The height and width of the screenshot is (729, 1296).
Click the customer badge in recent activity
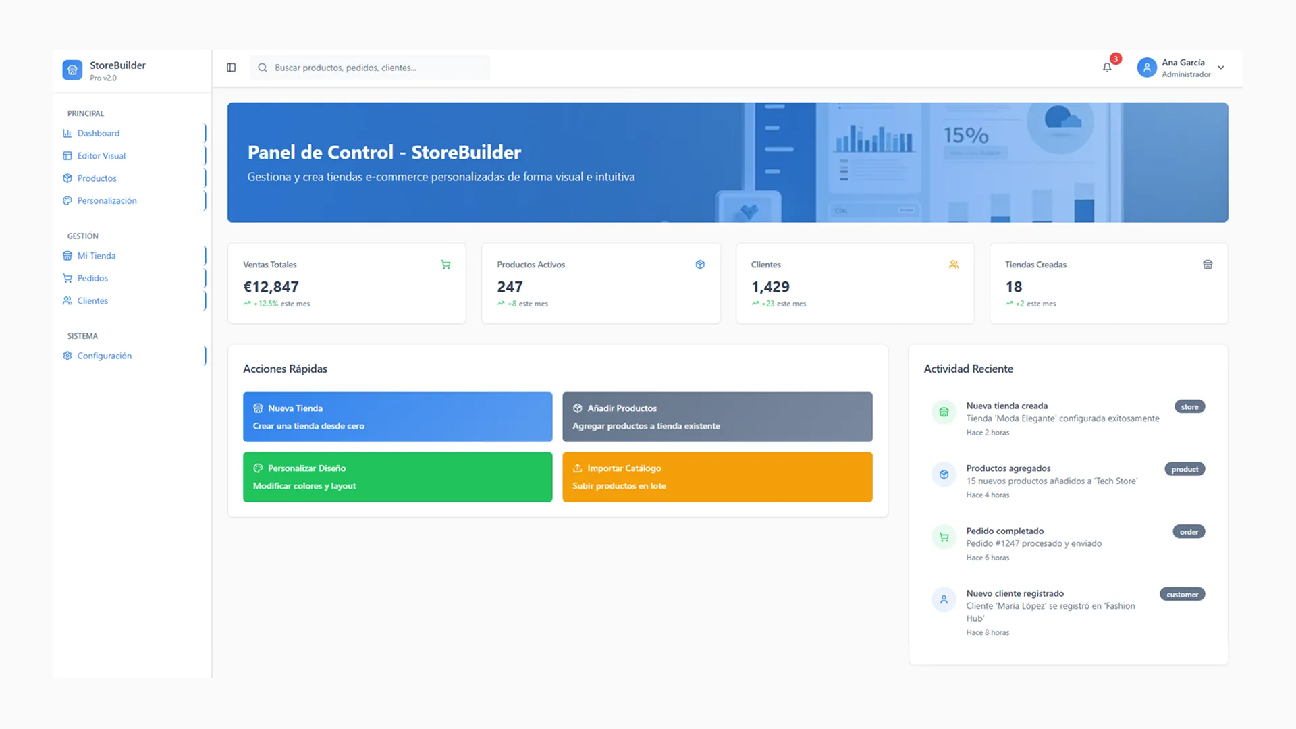click(x=1182, y=595)
